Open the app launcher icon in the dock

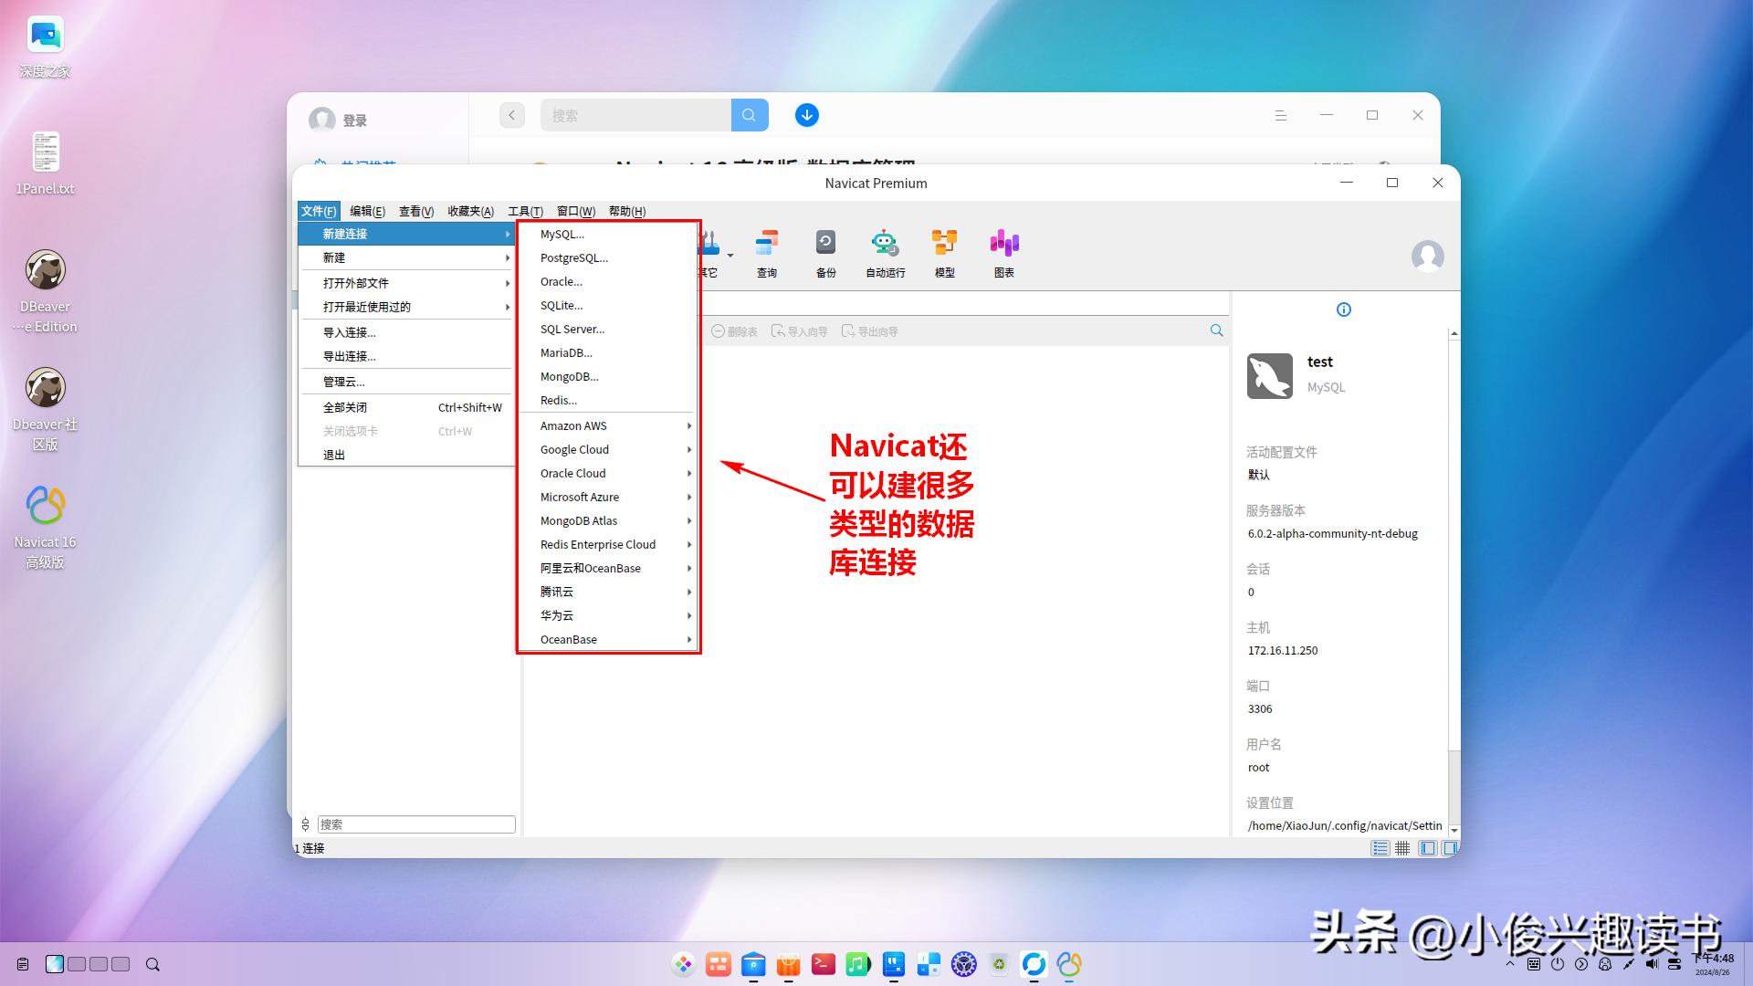click(683, 964)
